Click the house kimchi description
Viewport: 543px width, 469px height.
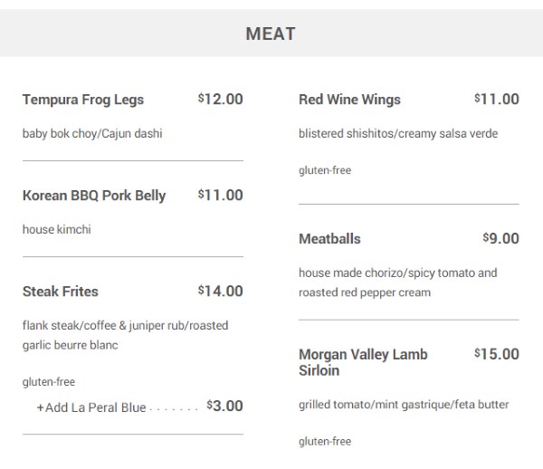[x=57, y=229]
